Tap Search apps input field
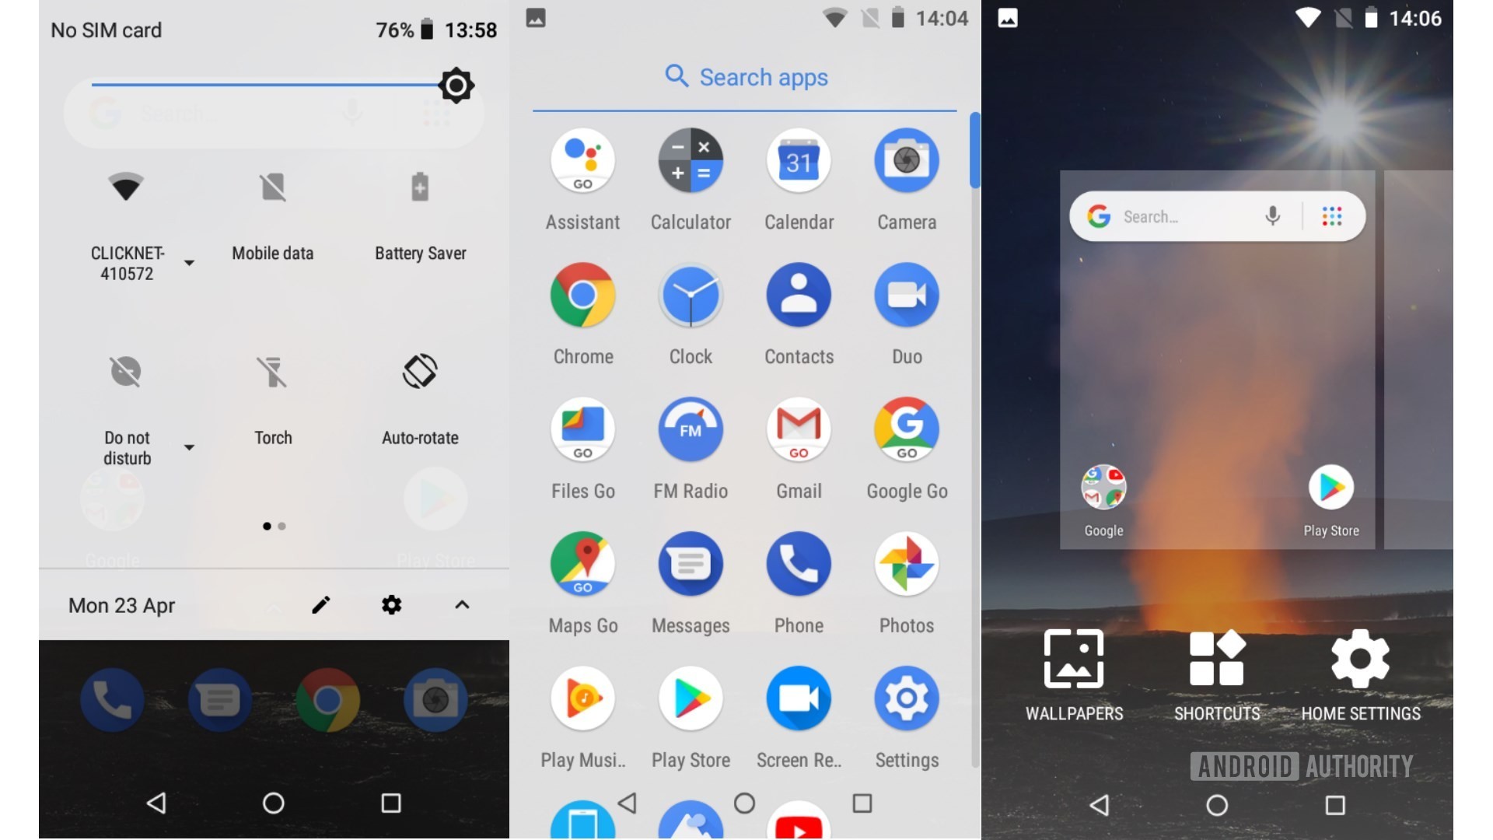The image size is (1493, 840). point(746,77)
